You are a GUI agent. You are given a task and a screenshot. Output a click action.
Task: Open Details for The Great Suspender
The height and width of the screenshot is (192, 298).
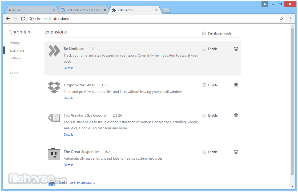(x=69, y=165)
